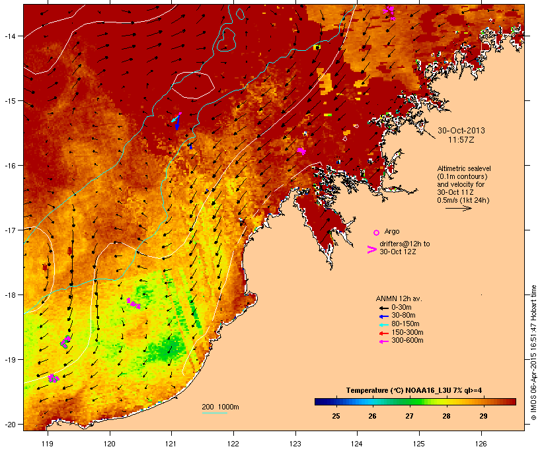Image resolution: width=542 pixels, height=449 pixels.
Task: Click the colorbar tick label 25
Action: (x=336, y=416)
